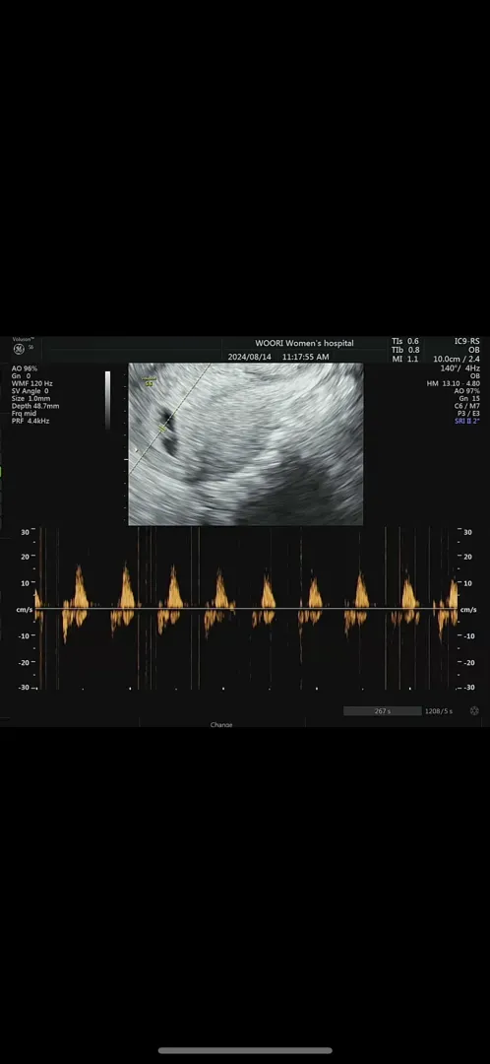This screenshot has width=490, height=1064.
Task: Click the 'HM 13.10 - 4.80' text
Action: pos(454,383)
